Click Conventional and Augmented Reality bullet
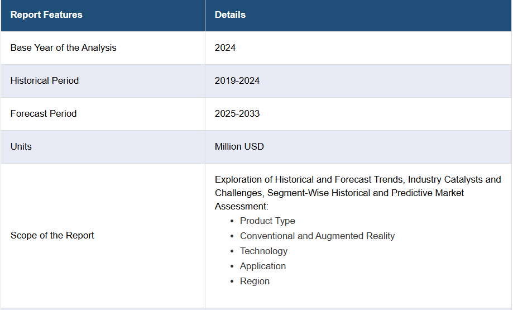Viewport: 513px width, 310px height. tap(318, 236)
